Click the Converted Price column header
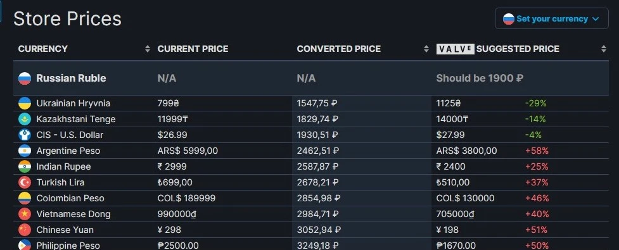 (339, 49)
